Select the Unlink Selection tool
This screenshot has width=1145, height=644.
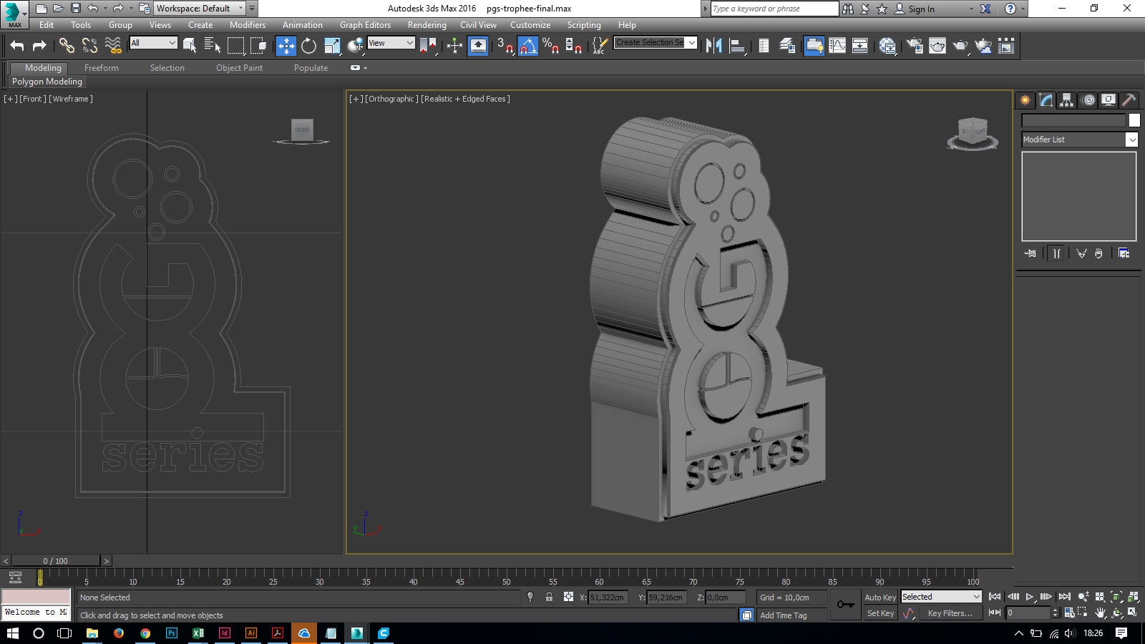coord(89,46)
